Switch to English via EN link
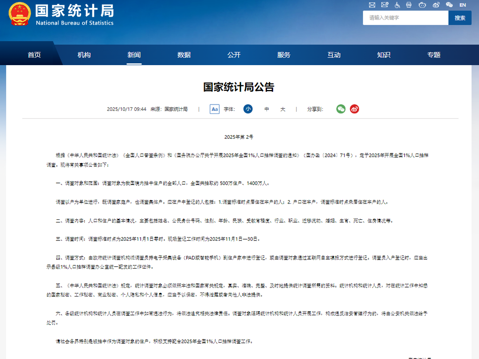The image size is (479, 359). coord(463,5)
